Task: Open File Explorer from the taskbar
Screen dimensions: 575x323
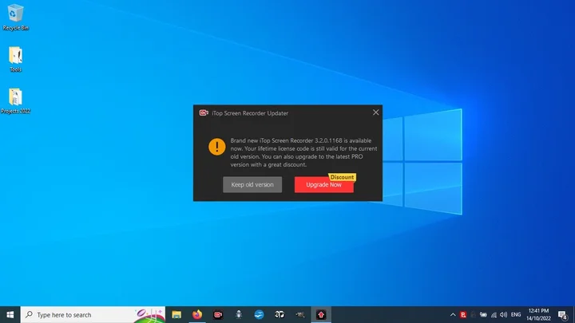Action: click(x=176, y=314)
